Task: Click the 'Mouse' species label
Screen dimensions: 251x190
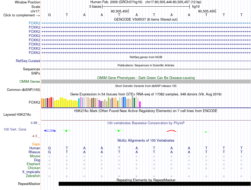Action: 35,156
